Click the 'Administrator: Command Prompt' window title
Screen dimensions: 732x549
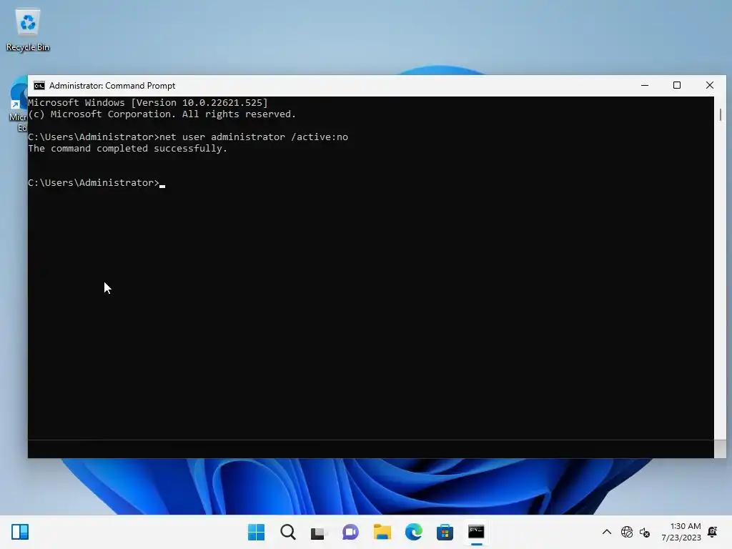(112, 86)
